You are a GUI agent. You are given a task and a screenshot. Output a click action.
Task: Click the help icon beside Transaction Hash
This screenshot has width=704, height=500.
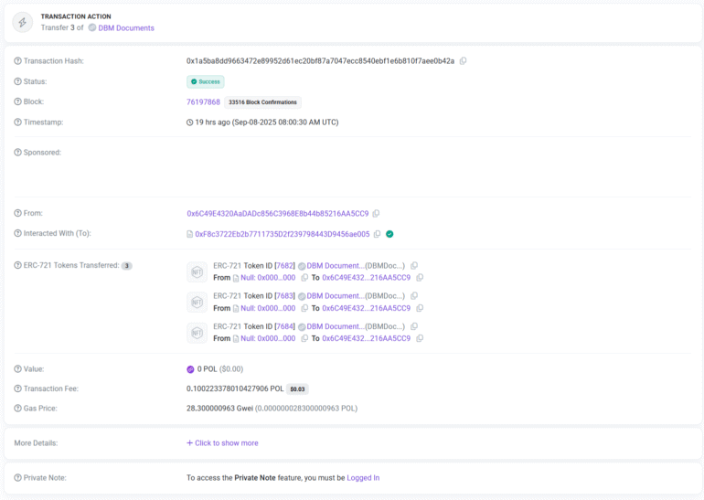tap(17, 61)
